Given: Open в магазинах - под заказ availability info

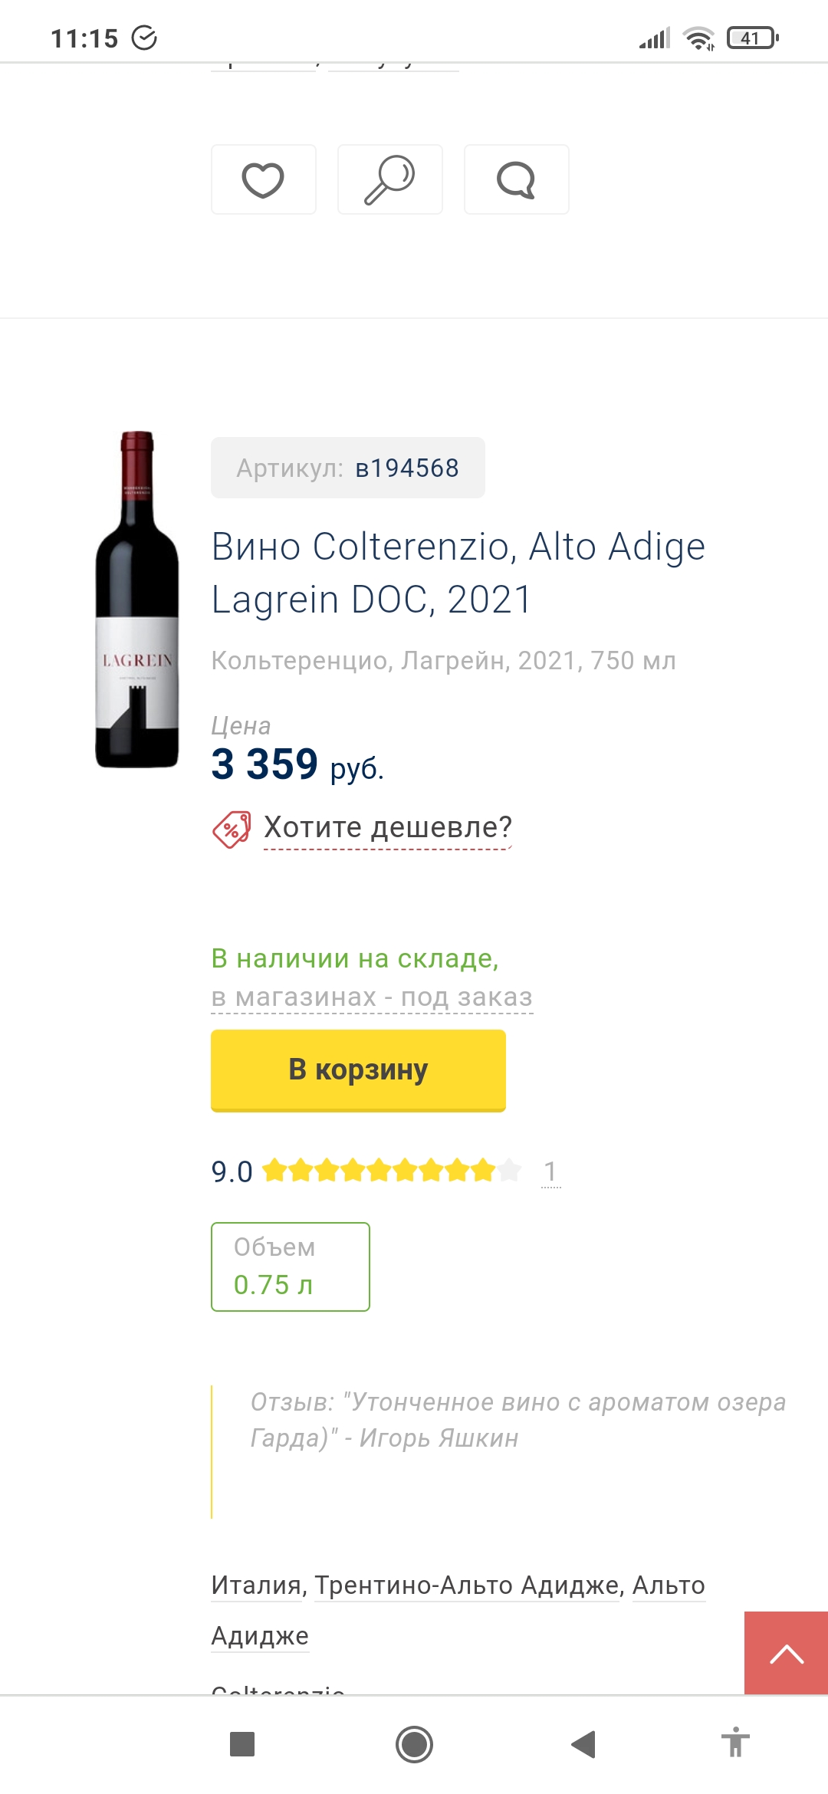Looking at the screenshot, I should coord(372,997).
